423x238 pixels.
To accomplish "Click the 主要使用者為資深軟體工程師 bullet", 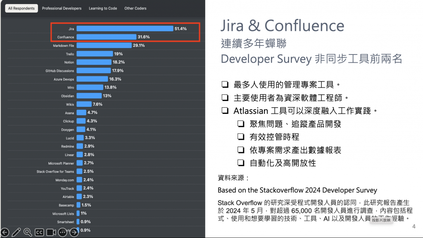I will click(291, 98).
